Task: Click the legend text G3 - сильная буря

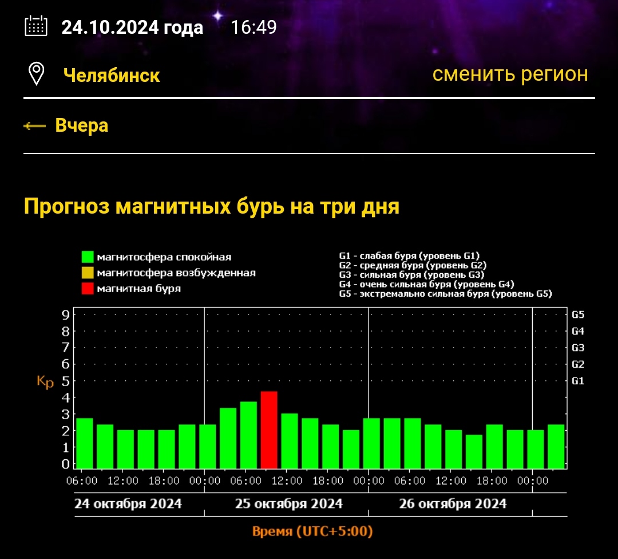Action: (411, 274)
